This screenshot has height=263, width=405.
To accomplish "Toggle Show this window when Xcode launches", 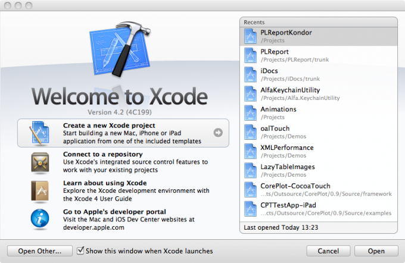I will 80,251.
